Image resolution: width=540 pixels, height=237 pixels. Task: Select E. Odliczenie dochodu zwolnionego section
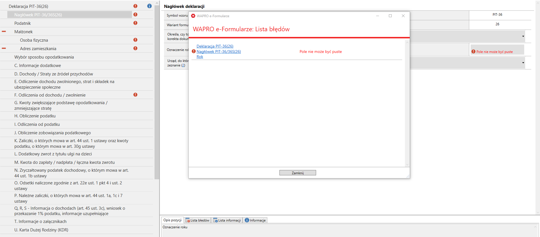pyautogui.click(x=64, y=84)
